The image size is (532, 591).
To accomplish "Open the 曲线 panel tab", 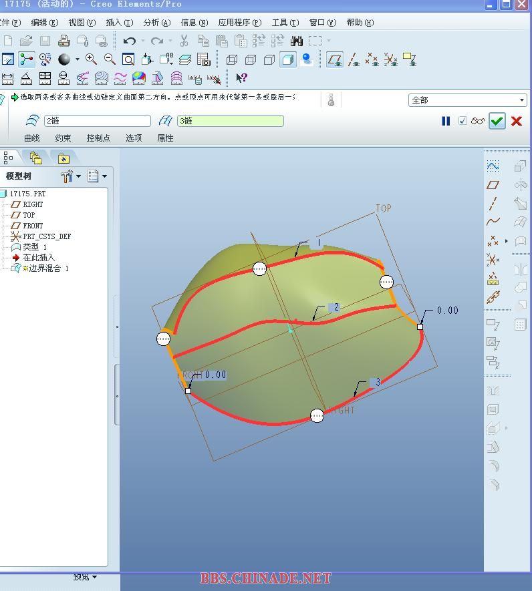I will [x=32, y=138].
